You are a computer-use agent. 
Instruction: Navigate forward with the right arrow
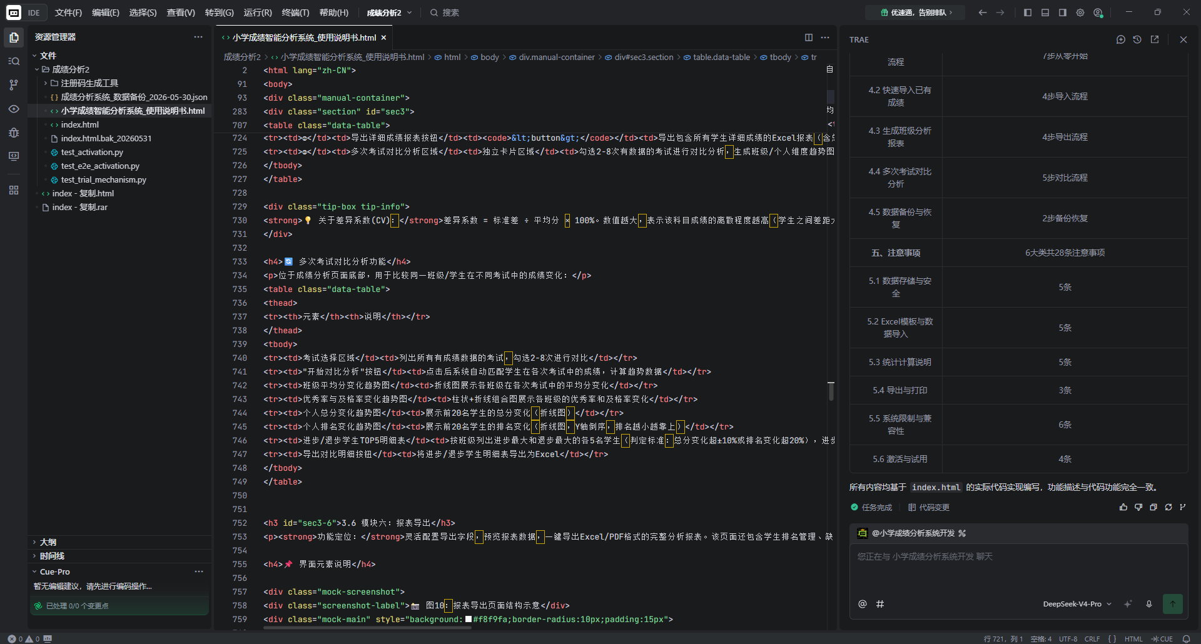pyautogui.click(x=1000, y=13)
